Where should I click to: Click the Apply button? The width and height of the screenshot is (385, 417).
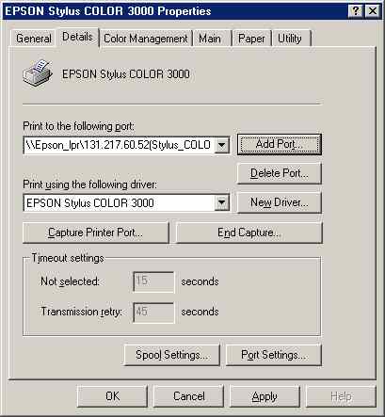point(265,396)
